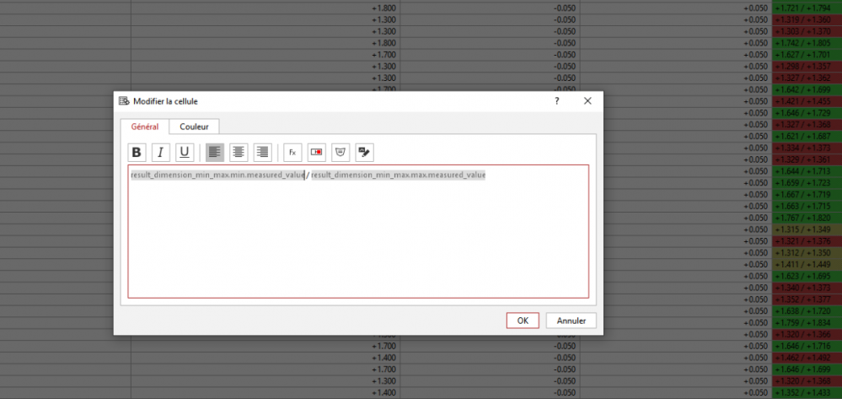Select background cell +1.663 / +1.715
This screenshot has width=842, height=399.
pyautogui.click(x=807, y=207)
